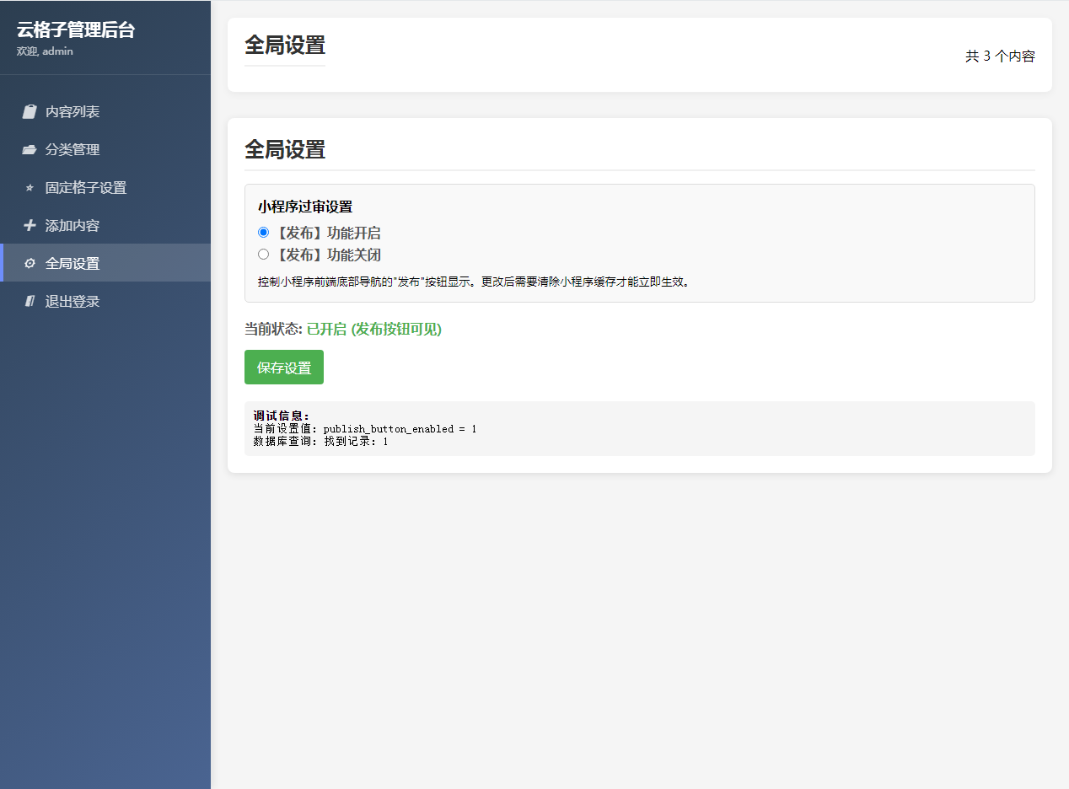Click the clipboard icon beside 内容列表
The width and height of the screenshot is (1069, 789).
[x=30, y=111]
